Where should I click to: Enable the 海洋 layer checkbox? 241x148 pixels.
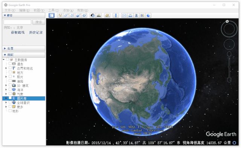tap(10, 89)
